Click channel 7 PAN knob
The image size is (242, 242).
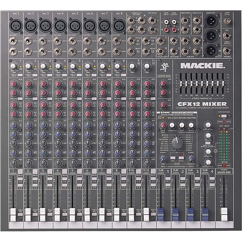point(102,163)
